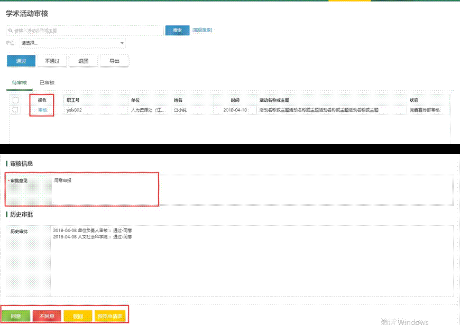Check the row checkbox for yxlx002
Image resolution: width=460 pixels, height=325 pixels.
[15, 110]
